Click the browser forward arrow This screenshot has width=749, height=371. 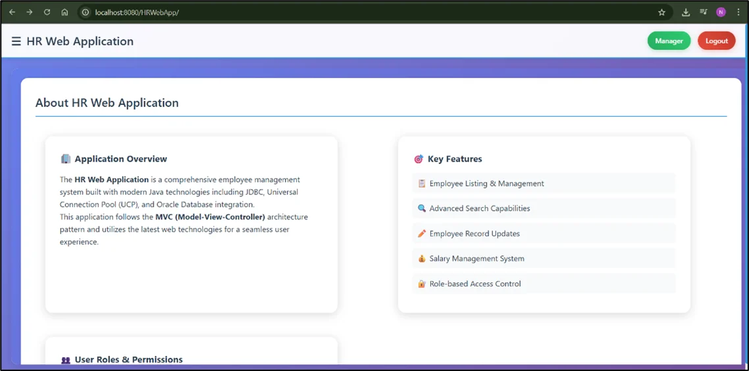[30, 12]
